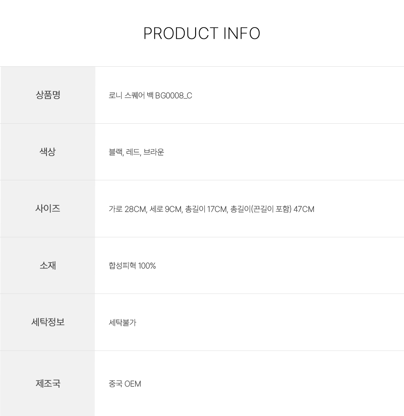404x416 pixels.
Task: Click the 총길이 17CM measurement
Action: [206, 209]
